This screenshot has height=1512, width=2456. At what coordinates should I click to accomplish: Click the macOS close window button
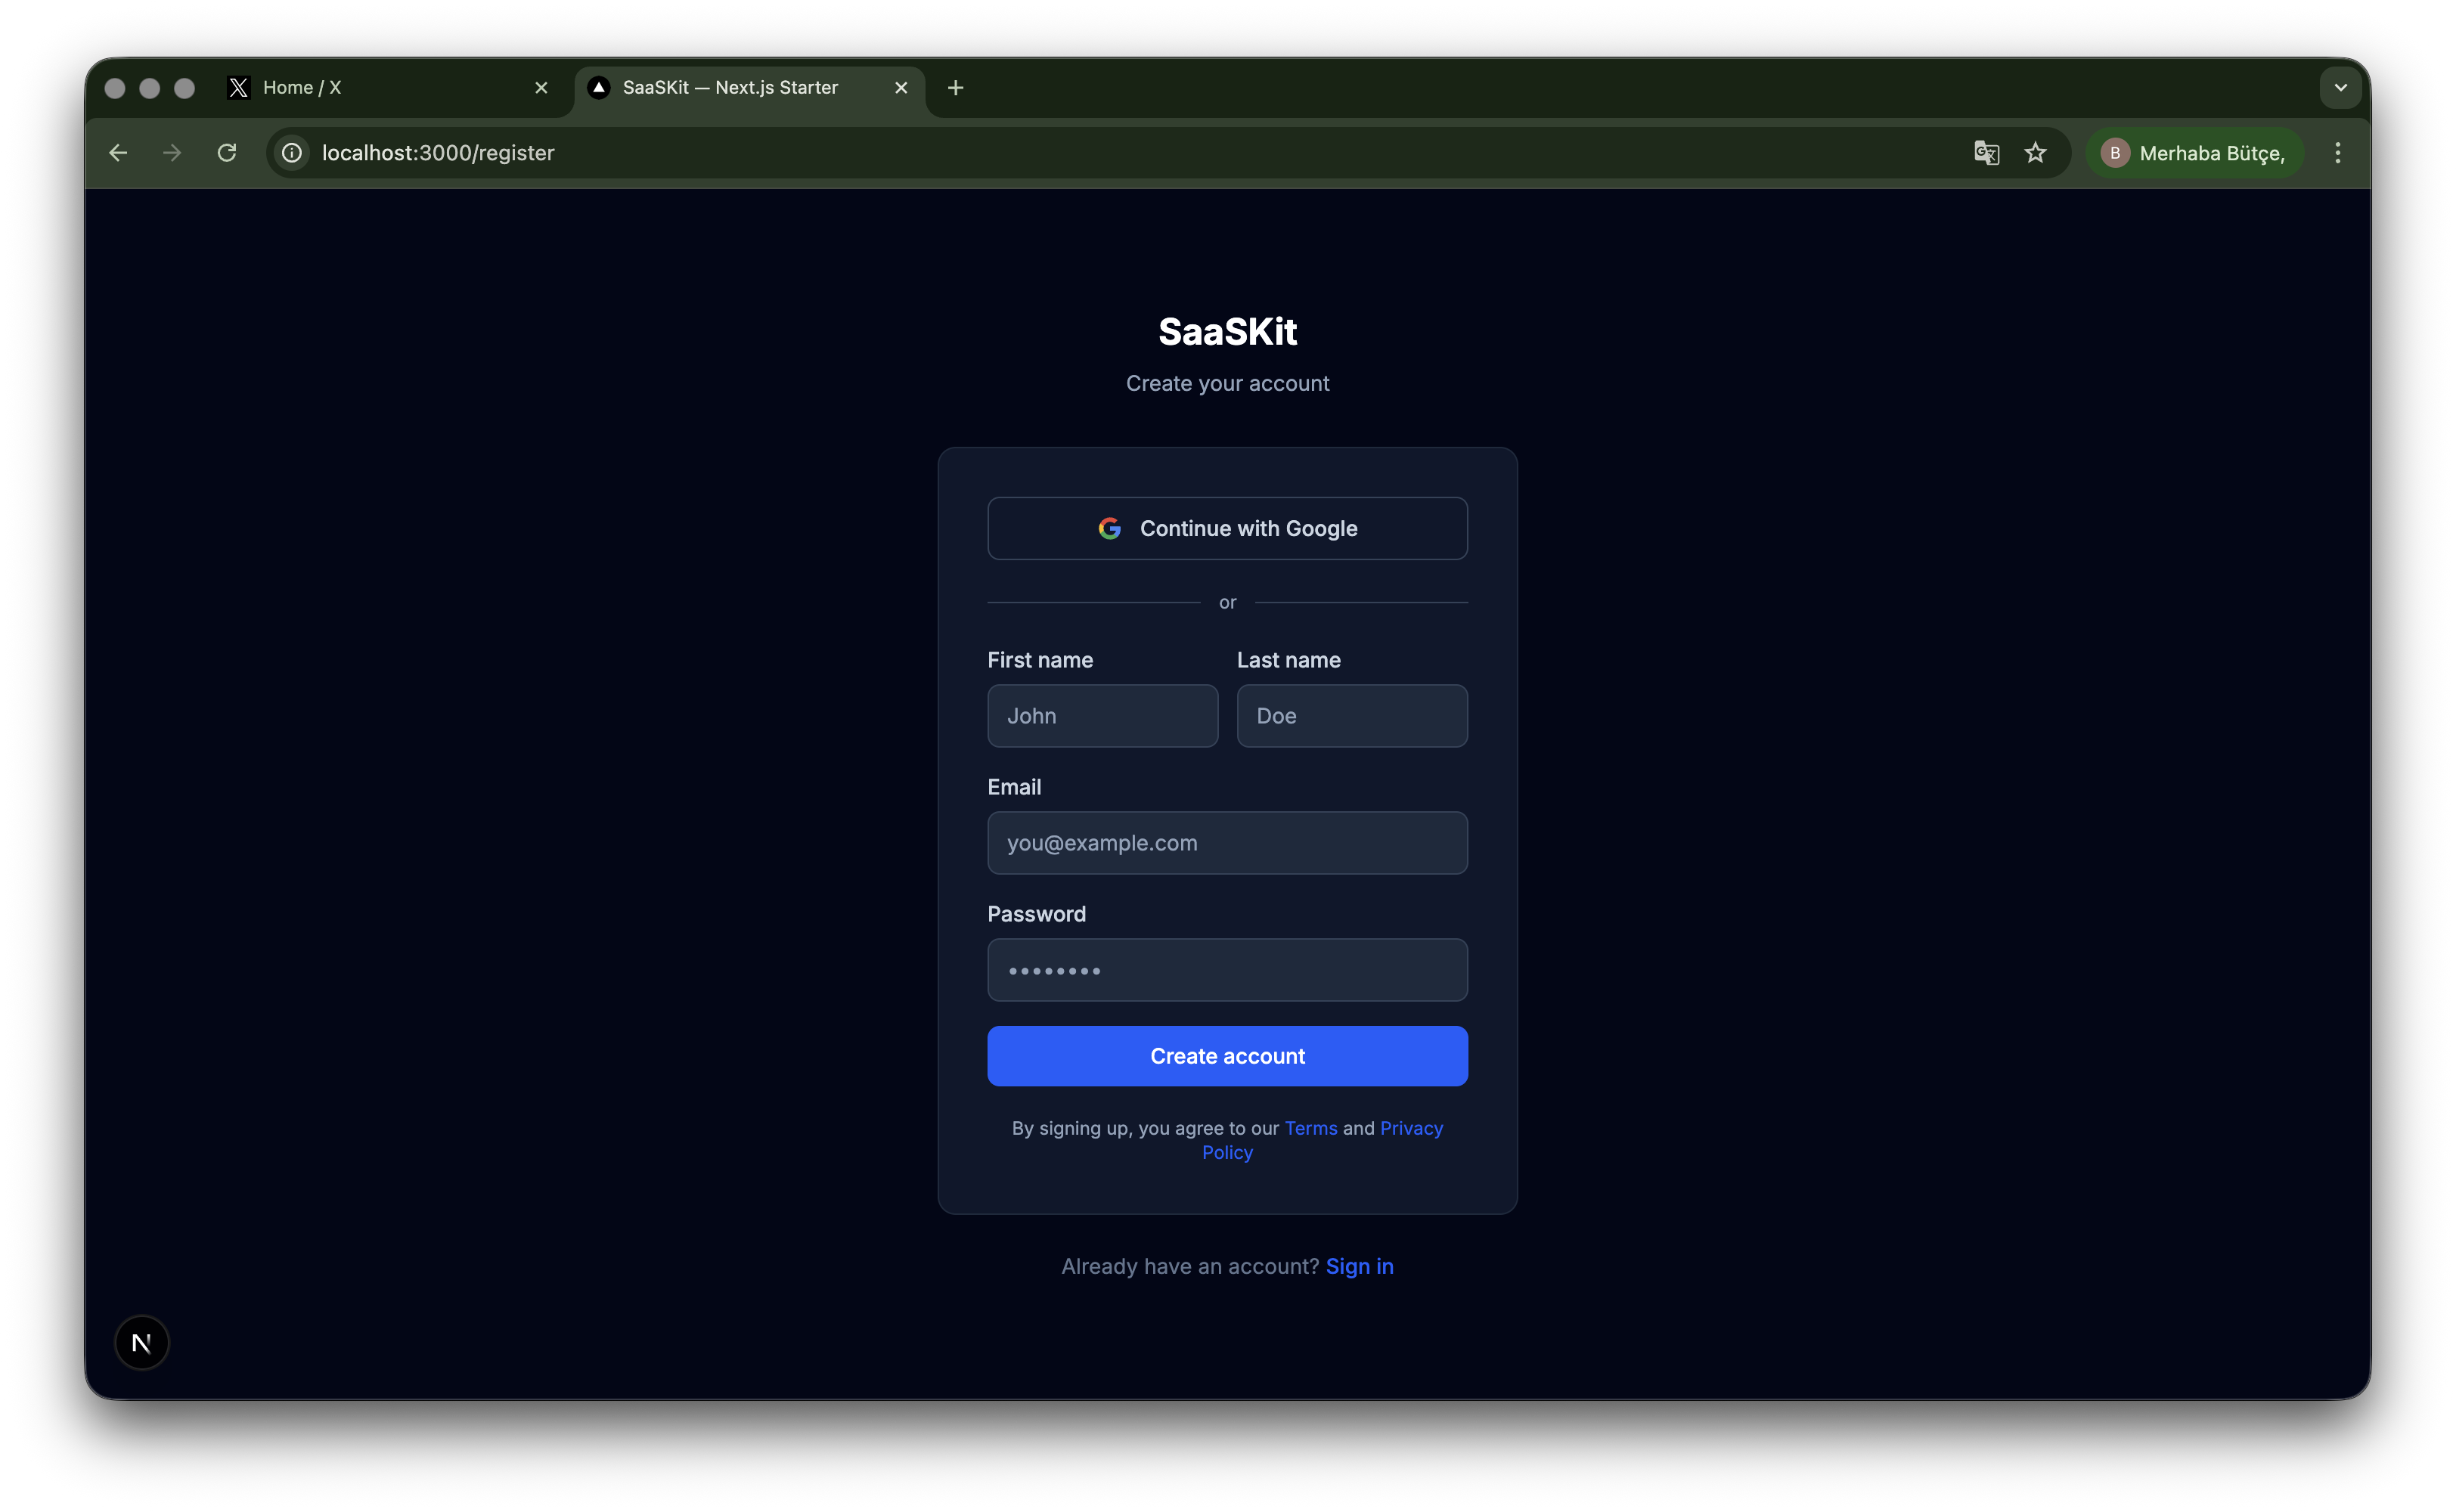(115, 88)
